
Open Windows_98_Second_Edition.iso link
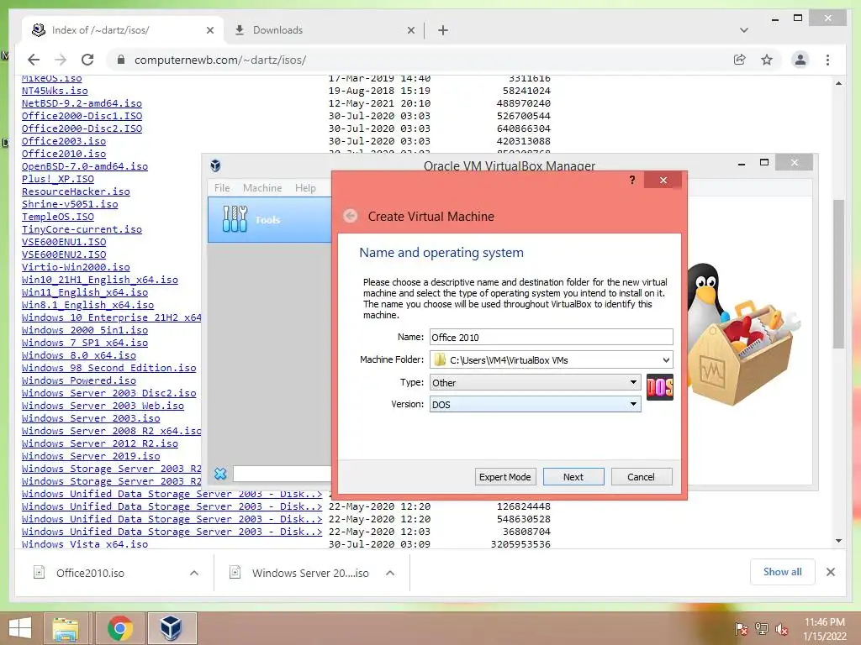click(x=108, y=368)
